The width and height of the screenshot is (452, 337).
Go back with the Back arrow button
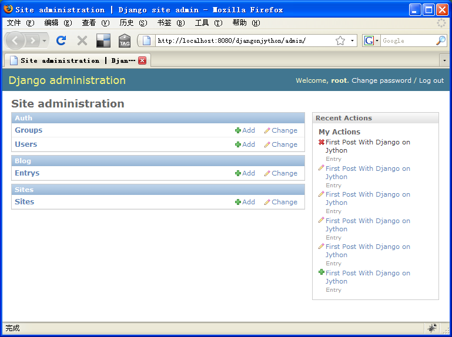tap(15, 41)
